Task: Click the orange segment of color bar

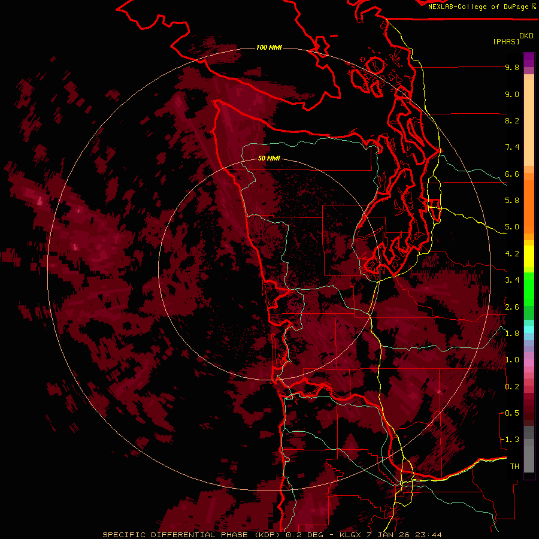Action: coord(529,206)
